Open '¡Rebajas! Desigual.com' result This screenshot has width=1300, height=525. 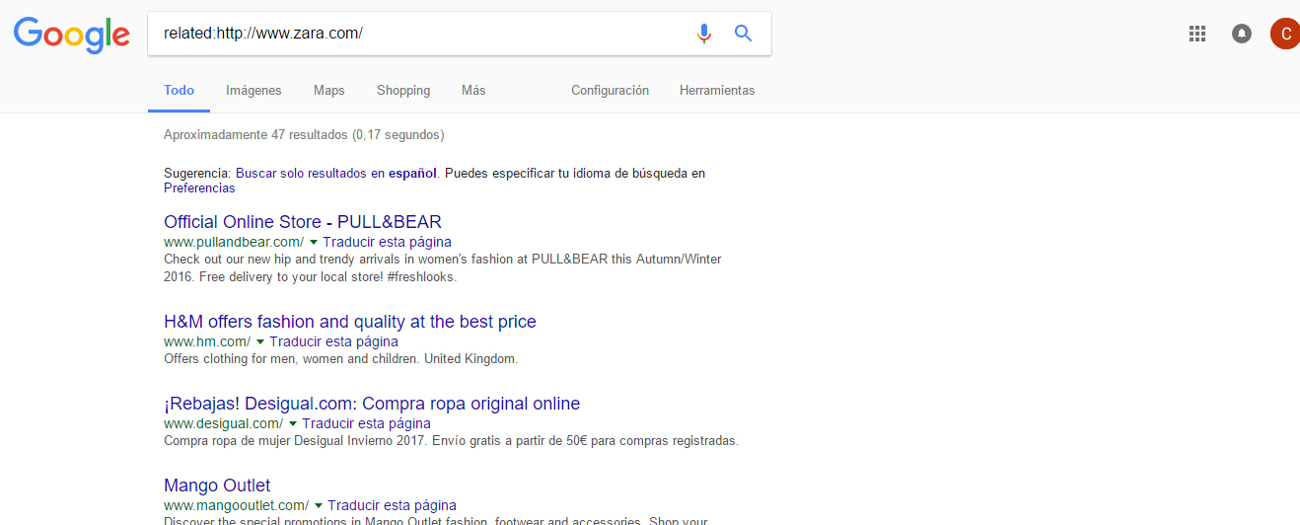coord(372,404)
